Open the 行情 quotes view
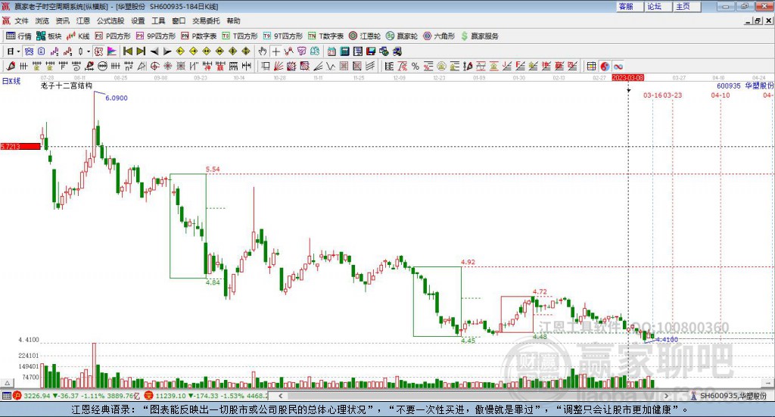Screen dimensions: 775x417 (x=18, y=36)
